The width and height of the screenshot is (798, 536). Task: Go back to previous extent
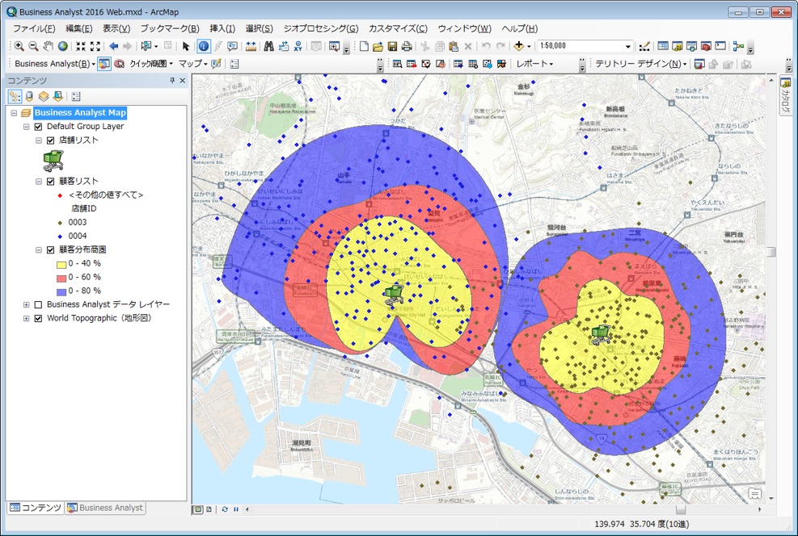click(x=113, y=46)
